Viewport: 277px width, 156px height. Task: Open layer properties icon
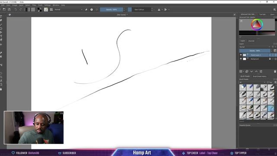click(x=261, y=71)
